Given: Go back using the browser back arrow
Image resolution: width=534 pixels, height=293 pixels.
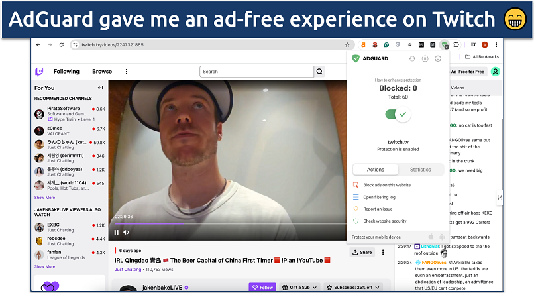Looking at the screenshot, I should coord(38,44).
